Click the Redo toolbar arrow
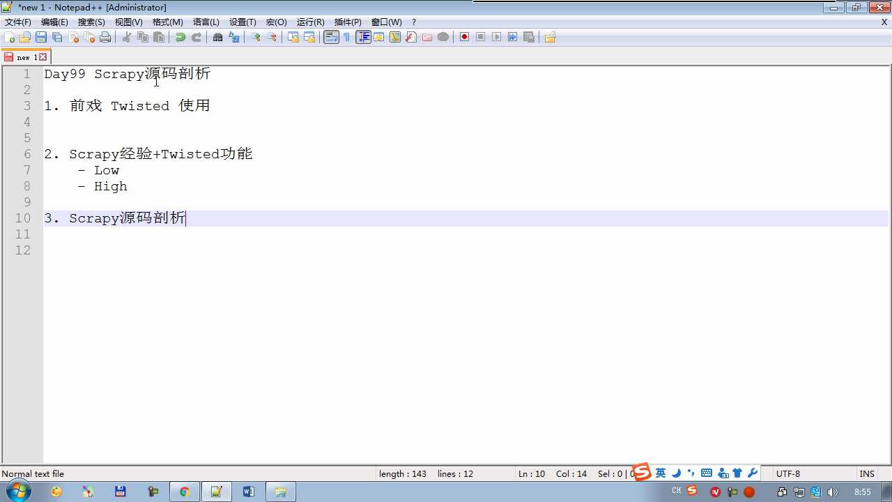 pyautogui.click(x=196, y=38)
